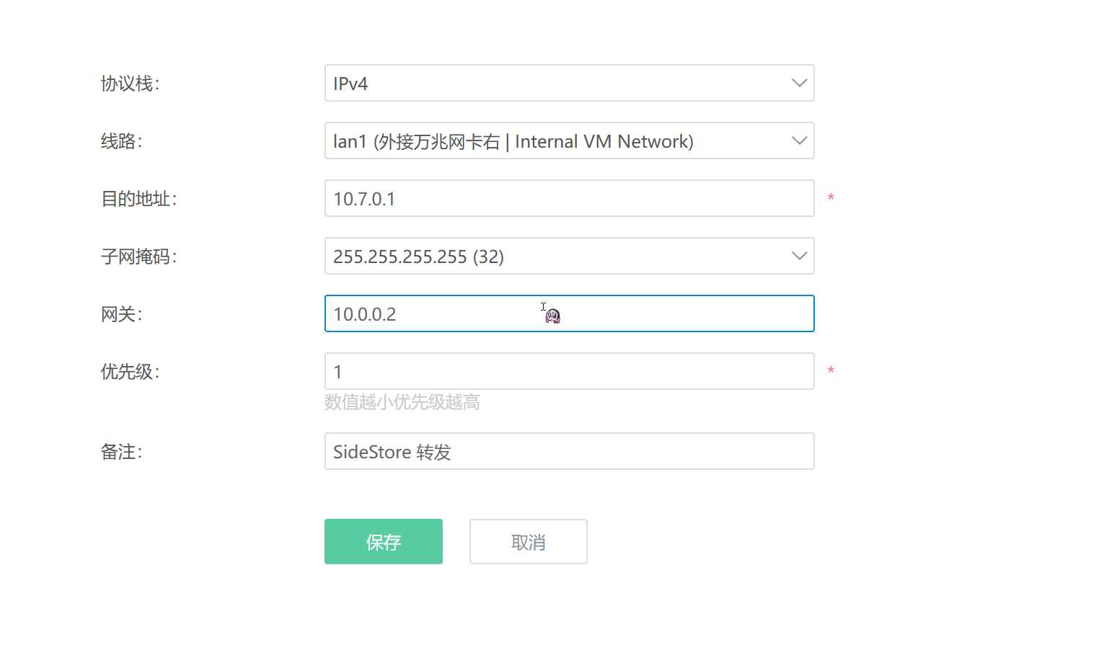The width and height of the screenshot is (1104, 655).
Task: Click the 取消 button
Action: click(528, 542)
